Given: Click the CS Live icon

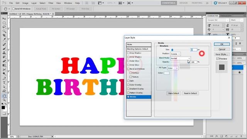Looking at the screenshot, I should point(215,3).
